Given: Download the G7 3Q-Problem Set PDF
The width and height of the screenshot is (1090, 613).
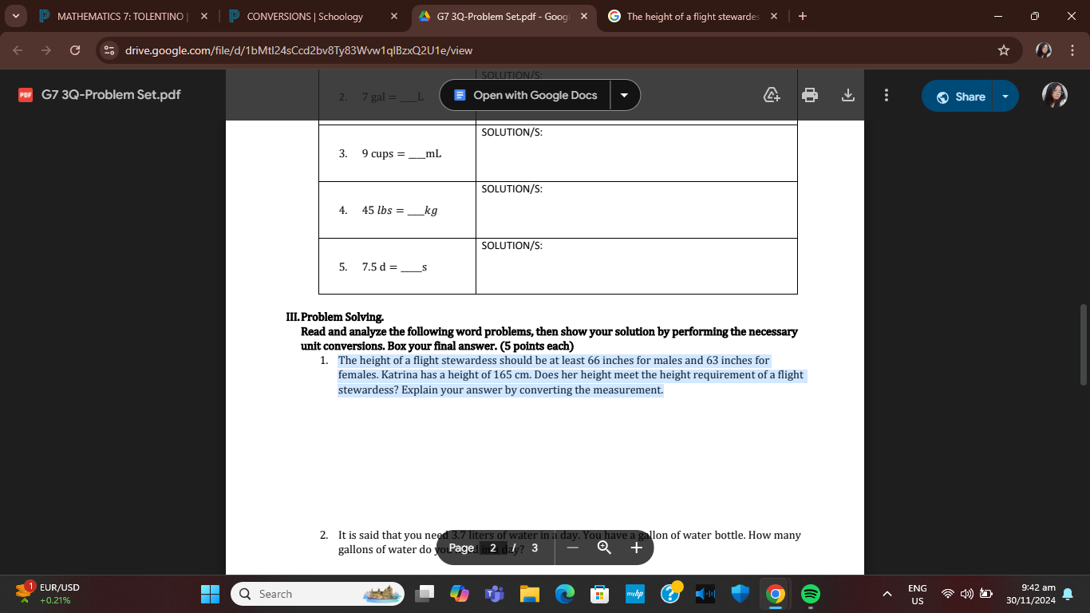Looking at the screenshot, I should coord(848,96).
